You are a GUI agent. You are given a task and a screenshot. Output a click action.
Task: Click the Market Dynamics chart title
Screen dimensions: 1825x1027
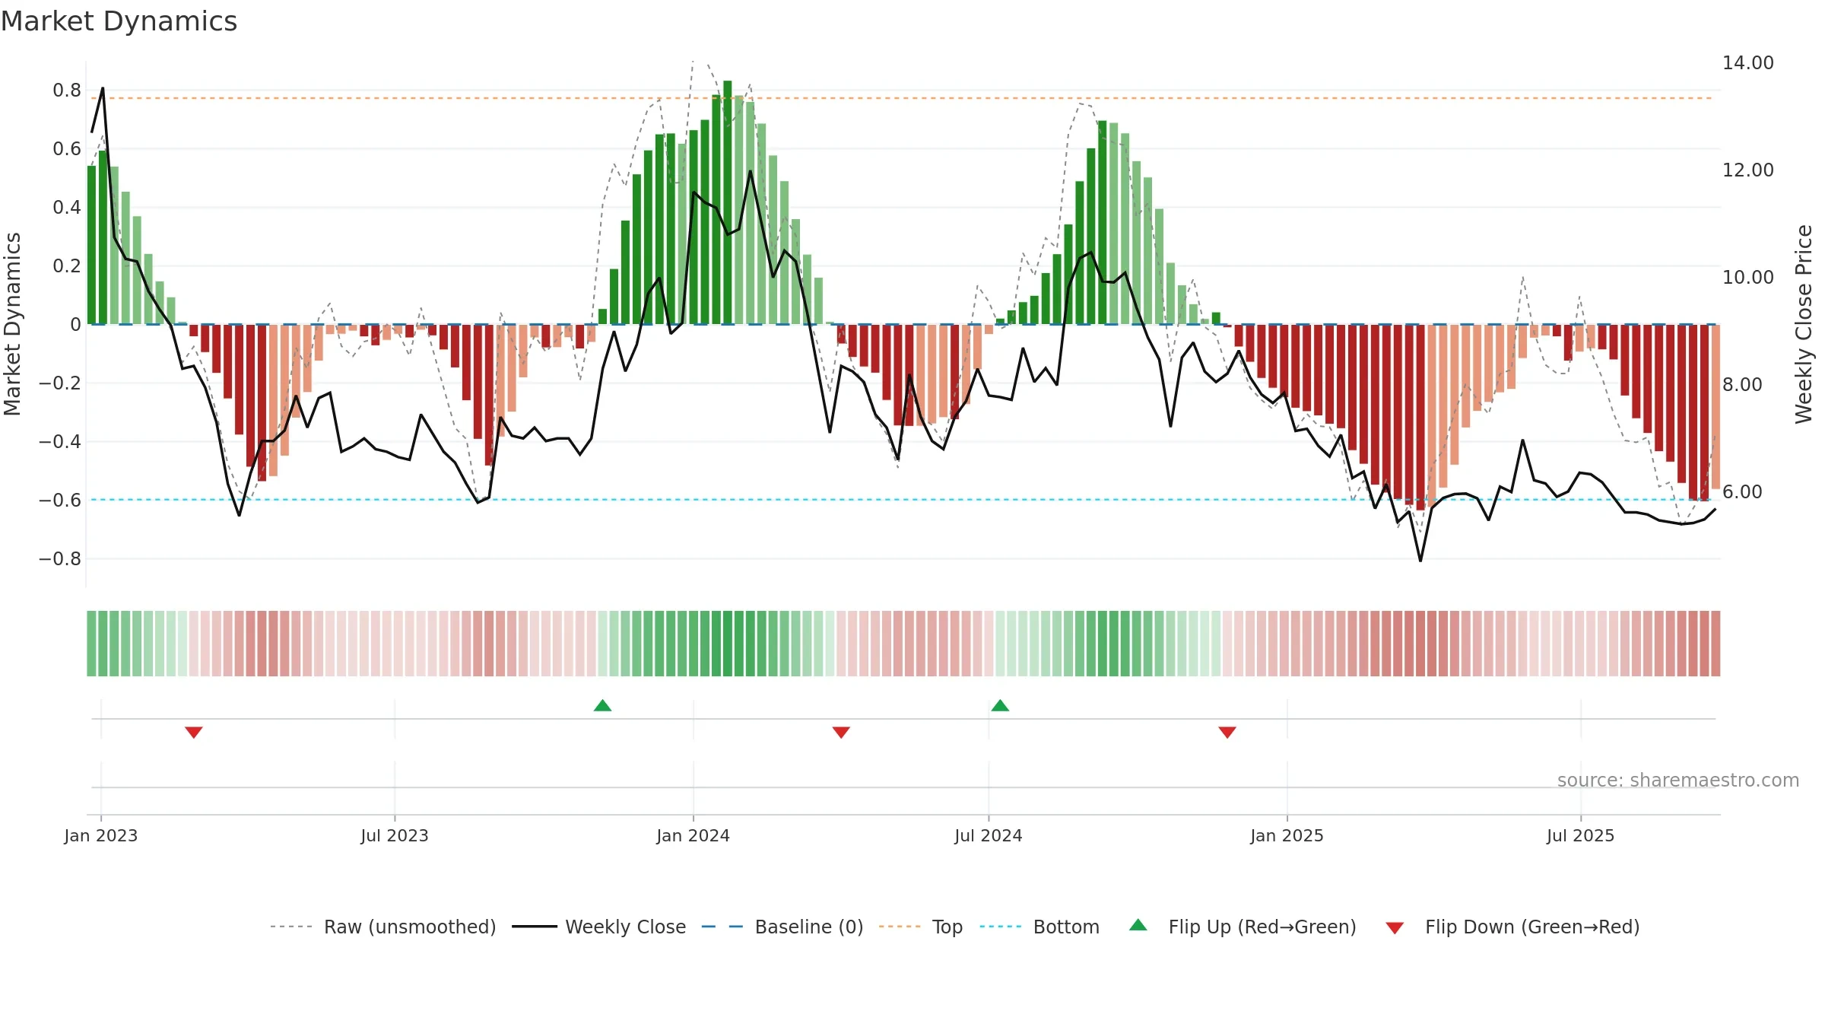point(119,21)
